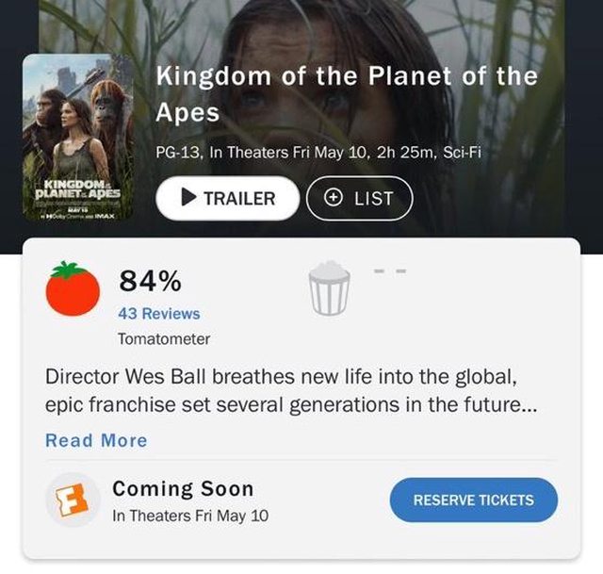Image resolution: width=603 pixels, height=574 pixels.
Task: Open the 43 Reviews link
Action: (158, 313)
